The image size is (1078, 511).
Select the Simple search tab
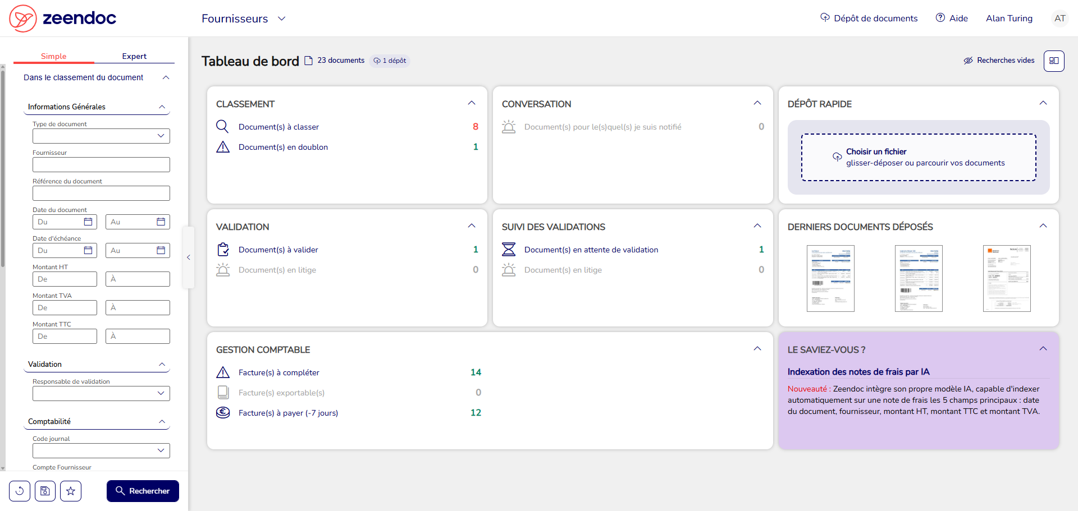coord(53,56)
